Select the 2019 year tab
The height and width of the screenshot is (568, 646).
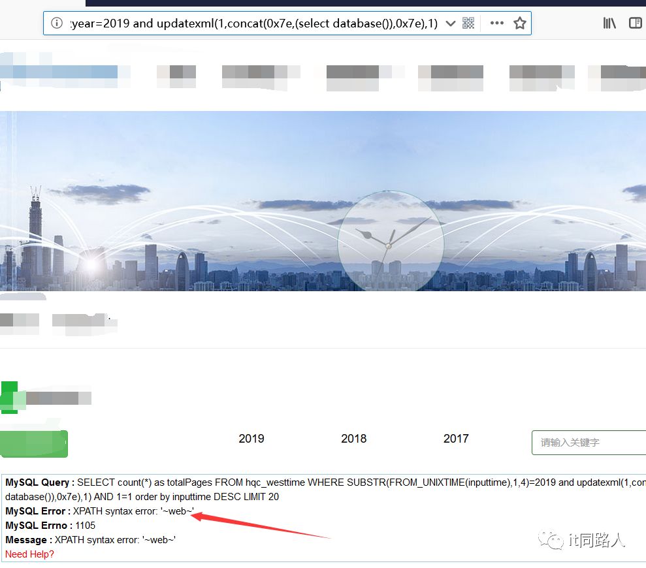[x=251, y=439]
